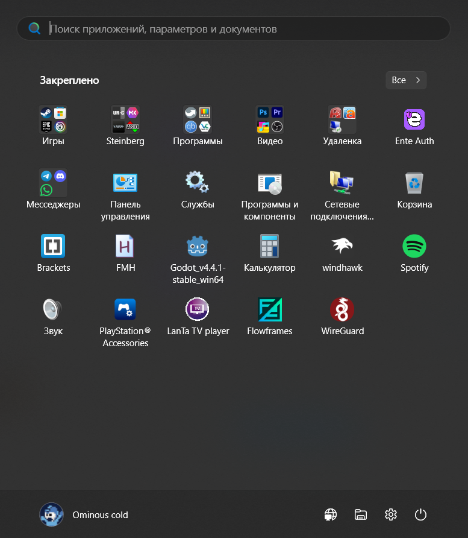Open Ominous cold user account menu
The height and width of the screenshot is (538, 468).
[84, 514]
